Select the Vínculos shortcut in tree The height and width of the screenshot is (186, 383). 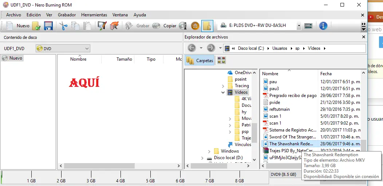pos(240,145)
